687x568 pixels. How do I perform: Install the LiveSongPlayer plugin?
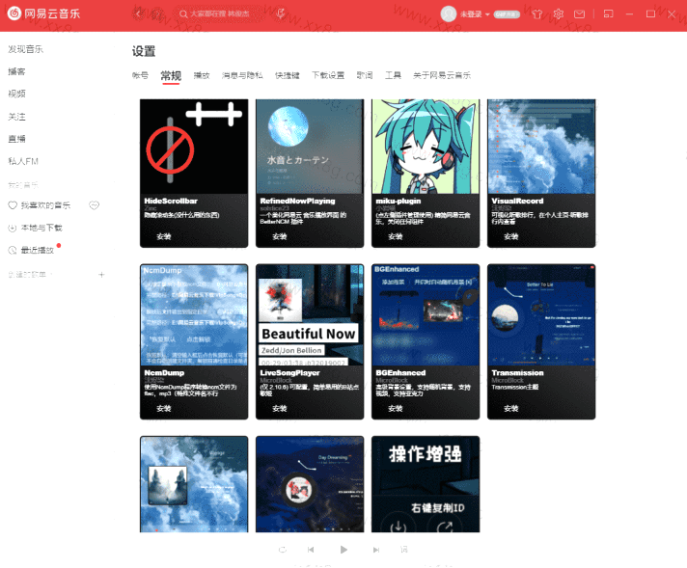coord(280,408)
